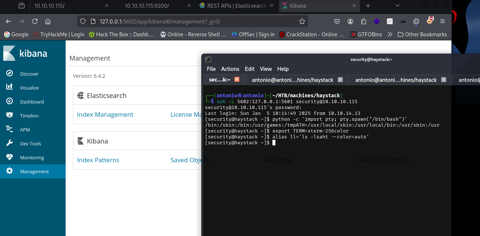Open the Google bookmark
Viewport: 480px width, 236px height.
click(x=16, y=35)
